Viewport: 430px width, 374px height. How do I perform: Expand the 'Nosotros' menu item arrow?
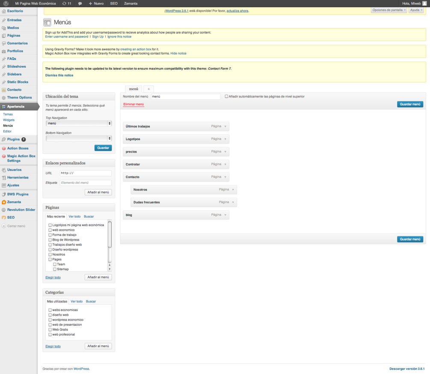[x=233, y=190]
